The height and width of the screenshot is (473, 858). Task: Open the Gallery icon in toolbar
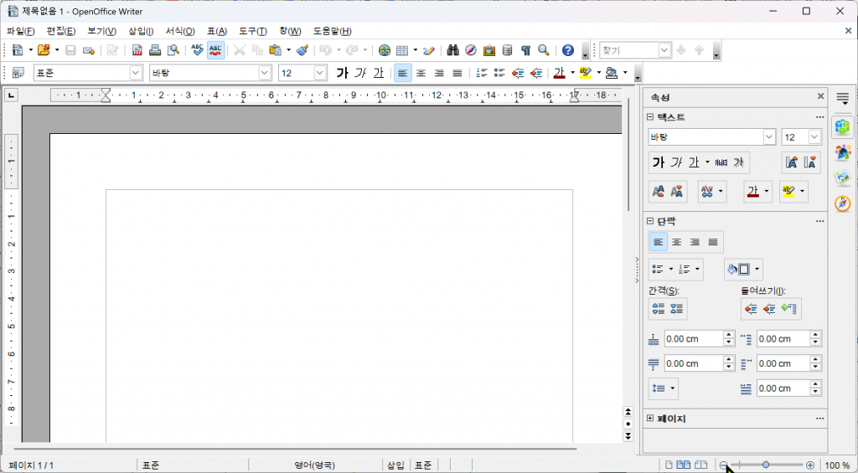click(489, 50)
